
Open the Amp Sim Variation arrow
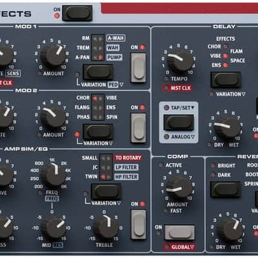[119, 203]
